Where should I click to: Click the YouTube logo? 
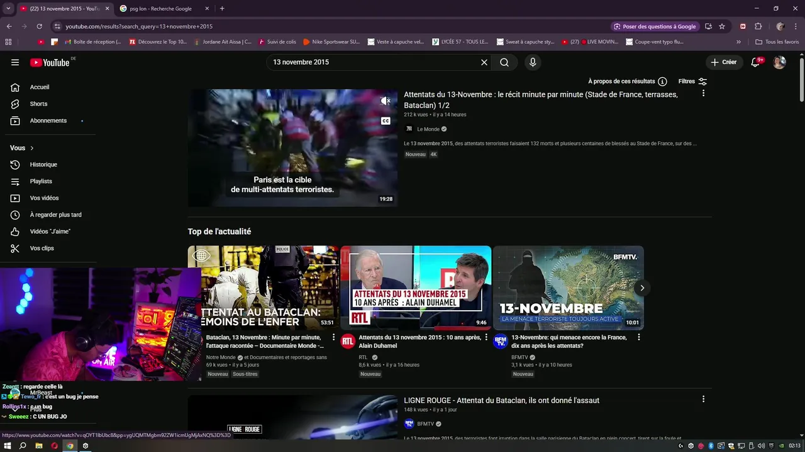(50, 62)
